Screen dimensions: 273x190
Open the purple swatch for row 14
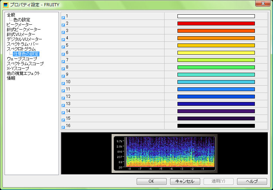(x=216, y=111)
